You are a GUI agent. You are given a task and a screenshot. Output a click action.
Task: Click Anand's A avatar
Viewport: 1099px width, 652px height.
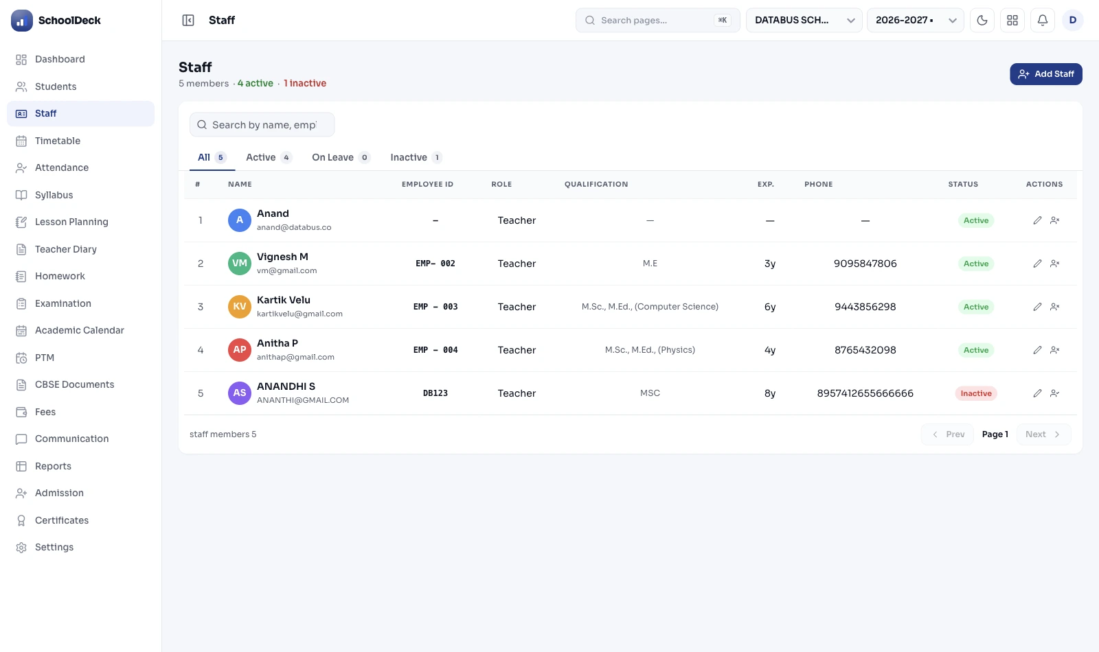(x=240, y=220)
